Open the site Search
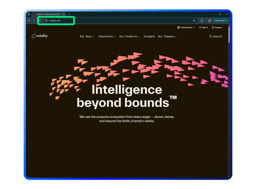This screenshot has height=189, width=256. click(x=215, y=36)
